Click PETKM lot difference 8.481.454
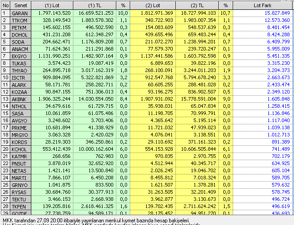 click(278, 27)
